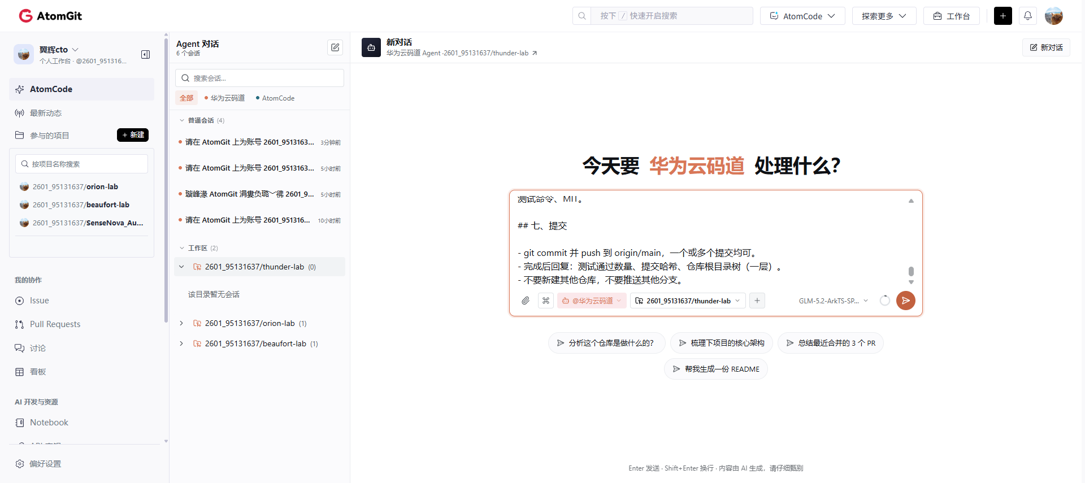This screenshot has height=483, width=1085.
Task: Choose suggestion 总结最近合并的 3 个 PR
Action: point(831,343)
